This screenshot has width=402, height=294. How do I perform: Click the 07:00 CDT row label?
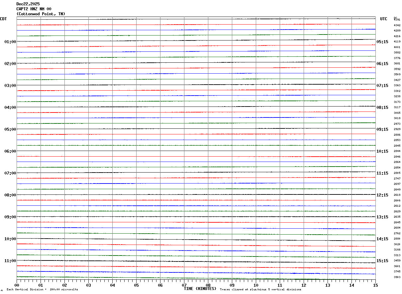point(10,173)
